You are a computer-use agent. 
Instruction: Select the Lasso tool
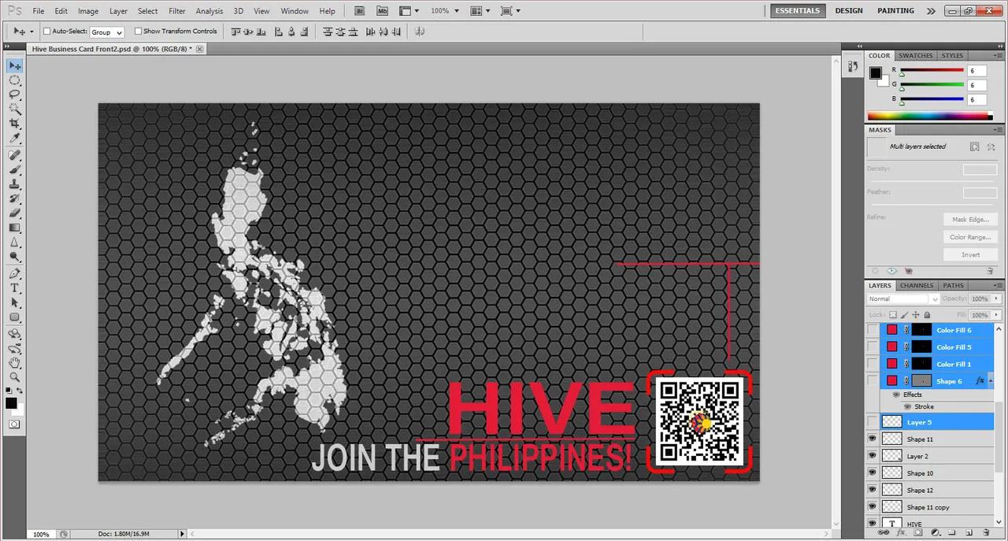point(14,95)
